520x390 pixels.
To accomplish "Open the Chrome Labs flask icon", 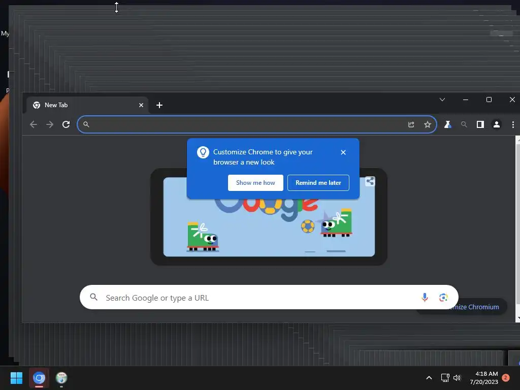I will (448, 124).
